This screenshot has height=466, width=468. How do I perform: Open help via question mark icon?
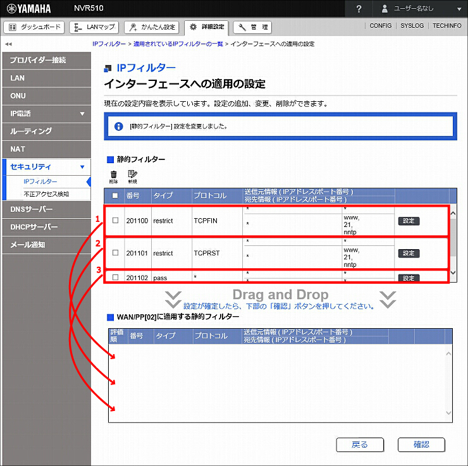point(359,9)
